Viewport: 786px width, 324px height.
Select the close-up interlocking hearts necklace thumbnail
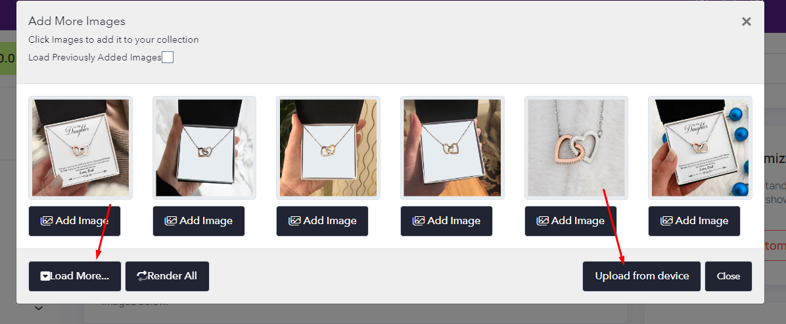576,147
